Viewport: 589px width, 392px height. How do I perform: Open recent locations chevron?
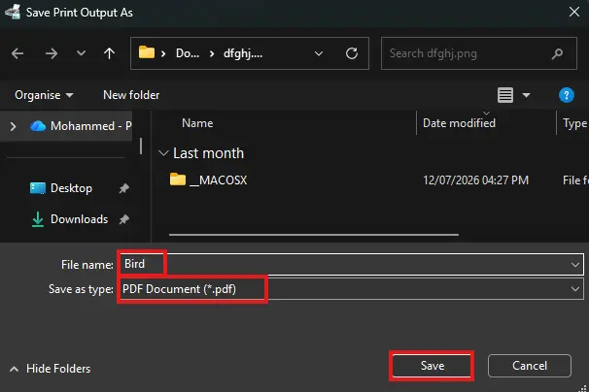(x=81, y=53)
